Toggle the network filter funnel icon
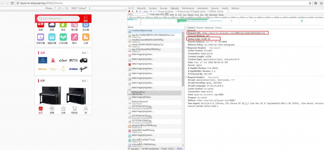 (140, 11)
